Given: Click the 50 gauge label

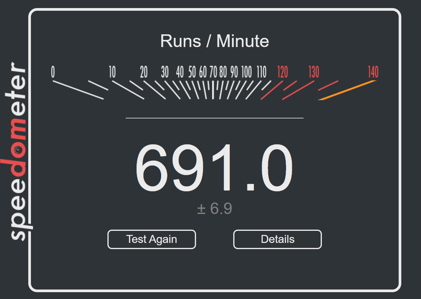Looking at the screenshot, I should (x=192, y=72).
